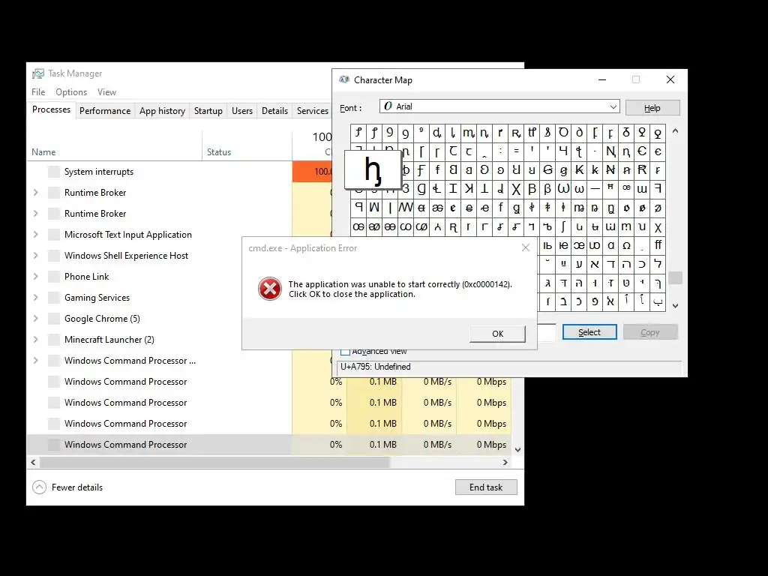The width and height of the screenshot is (768, 576).
Task: Click the Task Manager horizontal scrollbar thumb
Action: [x=214, y=462]
